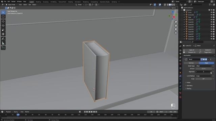Open the Render properties tab icon
The height and width of the screenshot is (121, 216).
click(180, 50)
